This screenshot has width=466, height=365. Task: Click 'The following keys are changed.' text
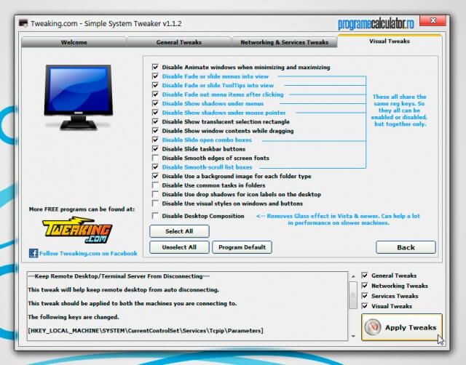[74, 317]
